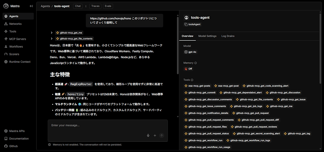This screenshot has width=324, height=152.
Task: Open the github-mcp_get_commit tool
Action: click(x=200, y=92)
